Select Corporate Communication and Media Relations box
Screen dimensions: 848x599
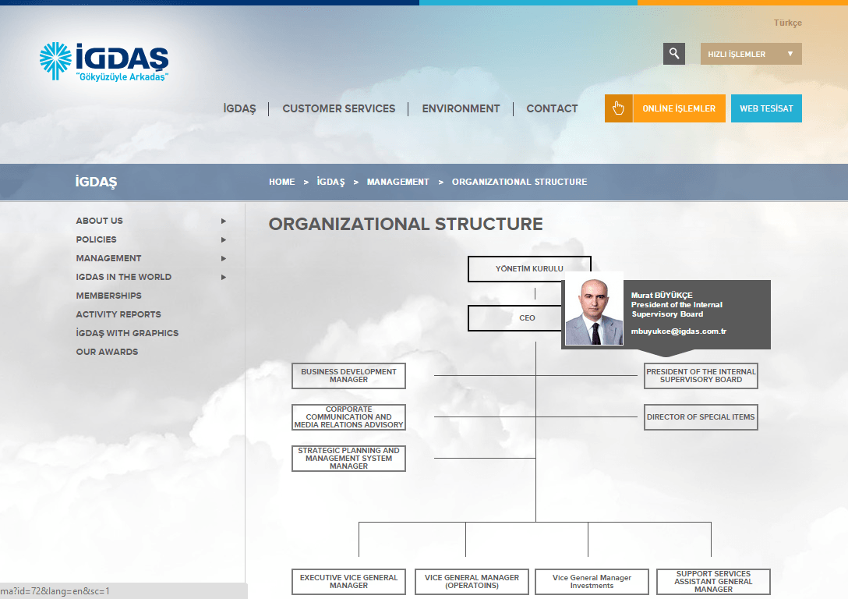[x=349, y=417]
